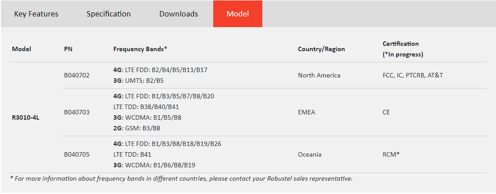Image resolution: width=496 pixels, height=194 pixels.
Task: Open the Downloads tab
Action: 179,14
